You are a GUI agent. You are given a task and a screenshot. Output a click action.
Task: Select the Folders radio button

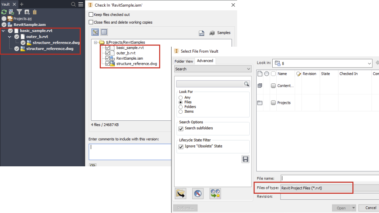coord(180,107)
